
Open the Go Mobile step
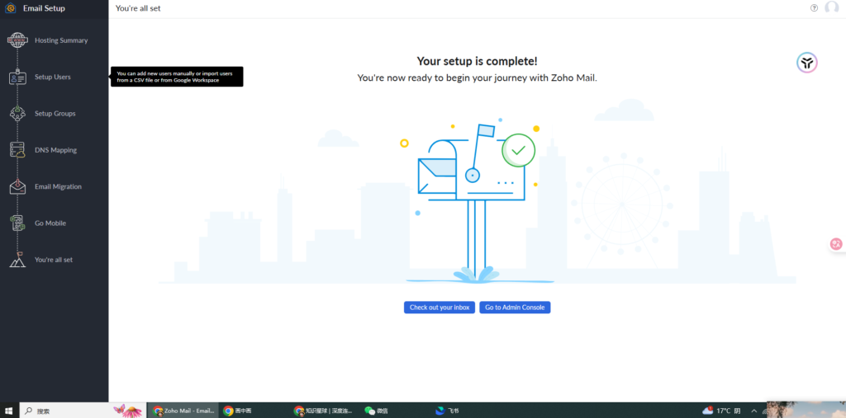click(50, 223)
